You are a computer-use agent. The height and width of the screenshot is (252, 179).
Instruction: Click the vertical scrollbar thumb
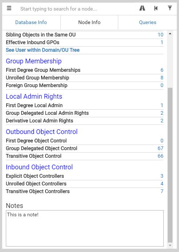tap(170, 165)
